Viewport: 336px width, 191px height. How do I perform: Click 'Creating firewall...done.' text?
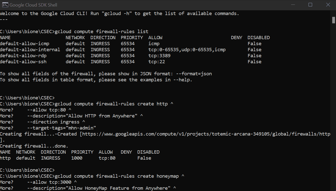click(x=34, y=146)
